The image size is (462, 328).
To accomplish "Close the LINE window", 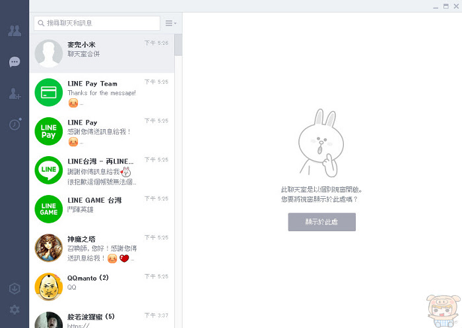I will coord(456,6).
